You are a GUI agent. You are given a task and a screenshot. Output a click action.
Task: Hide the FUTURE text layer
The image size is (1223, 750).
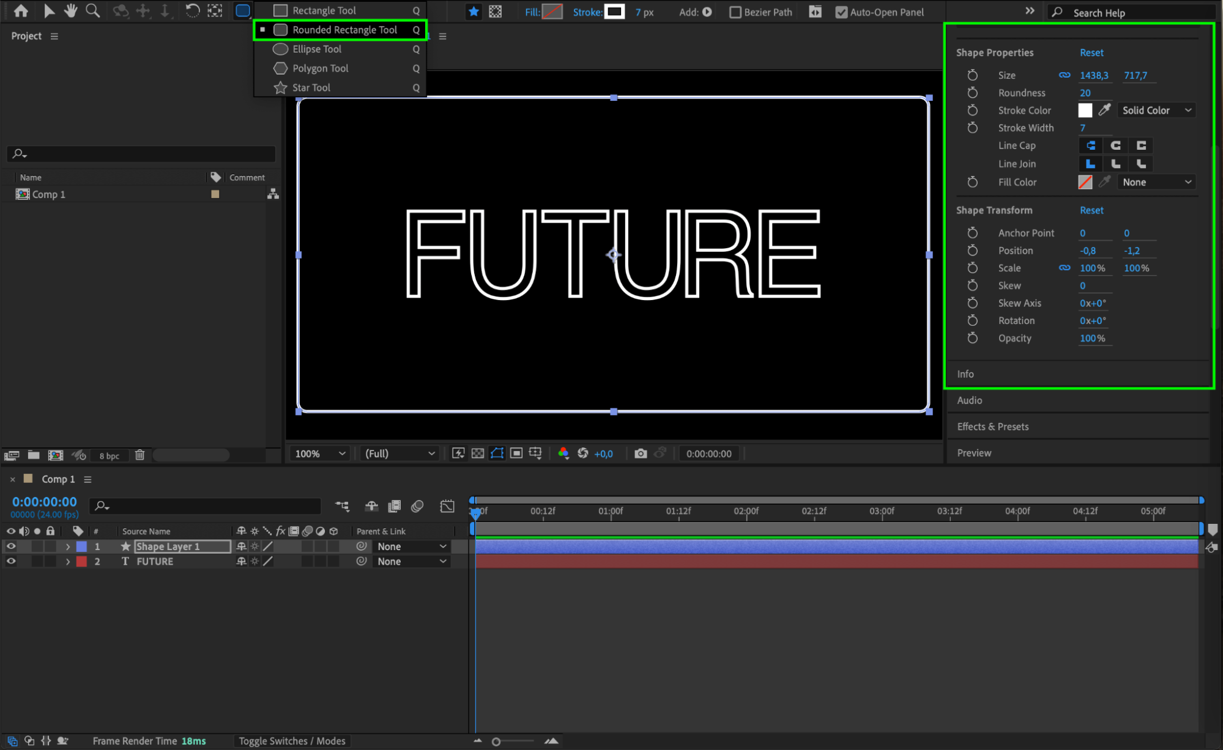coord(11,561)
